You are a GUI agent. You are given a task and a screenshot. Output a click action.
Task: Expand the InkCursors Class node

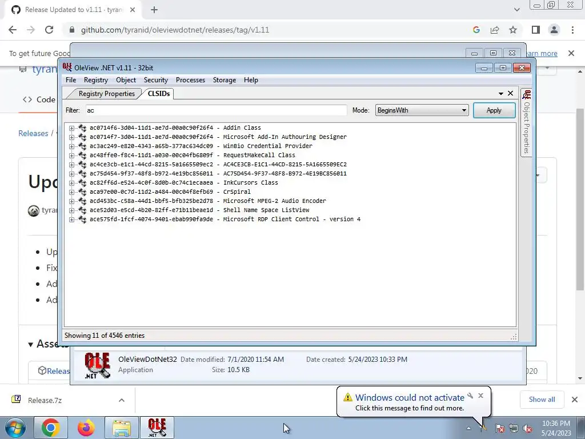click(x=71, y=183)
